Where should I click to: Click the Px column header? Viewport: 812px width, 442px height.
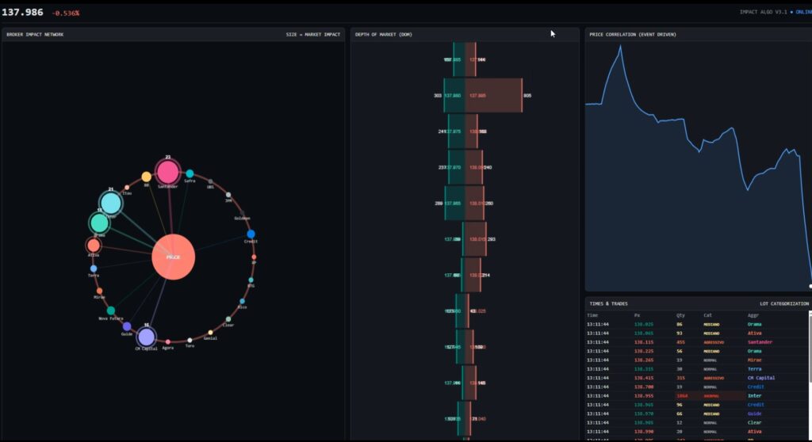click(637, 315)
